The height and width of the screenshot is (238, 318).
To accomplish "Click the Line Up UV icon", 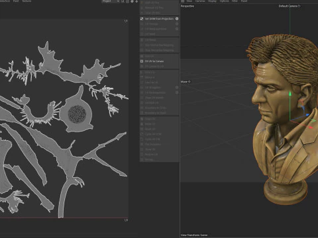I will pos(142,83).
